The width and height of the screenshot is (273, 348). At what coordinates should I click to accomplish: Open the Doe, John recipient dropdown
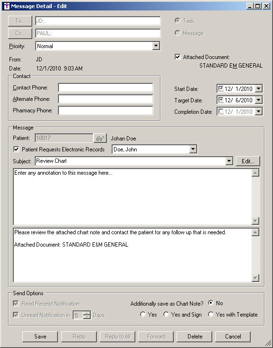(193, 149)
